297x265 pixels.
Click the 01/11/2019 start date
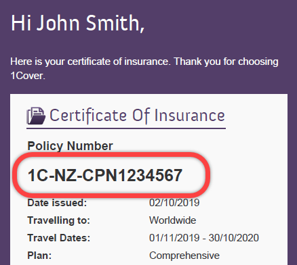point(174,238)
